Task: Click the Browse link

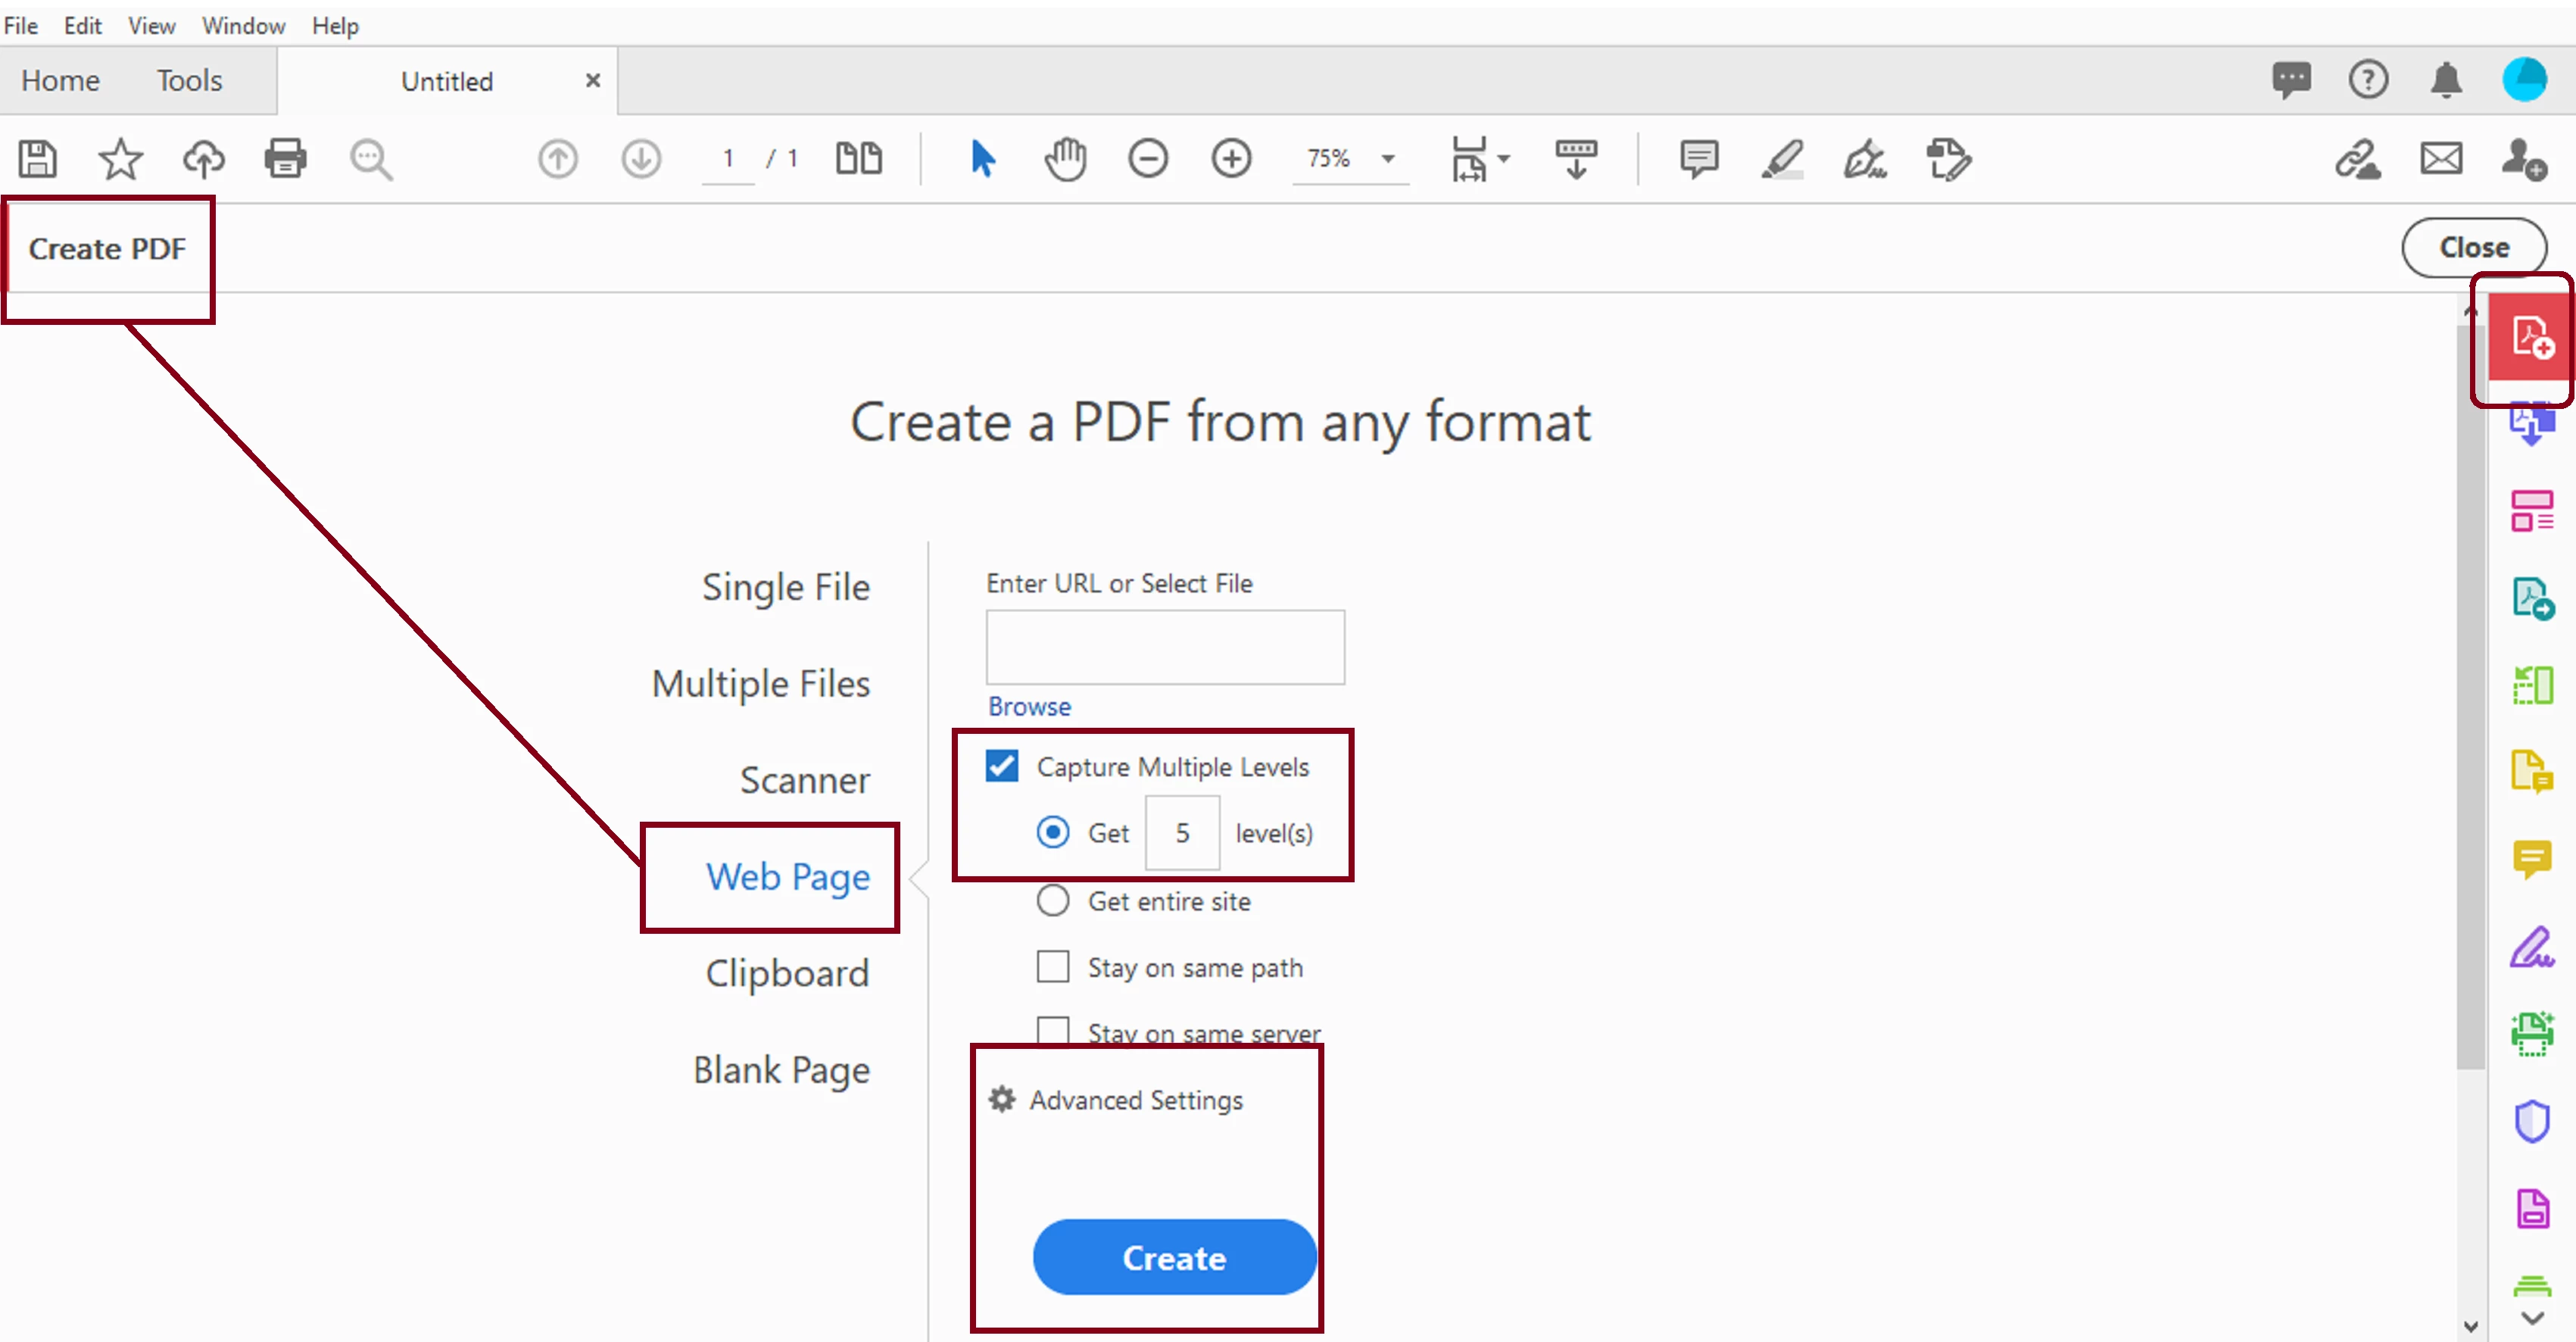Action: pyautogui.click(x=1029, y=706)
